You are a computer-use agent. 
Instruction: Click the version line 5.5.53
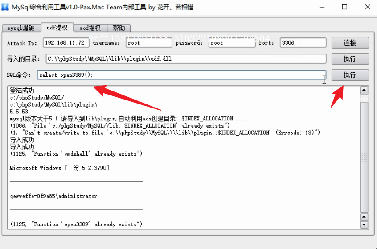pyautogui.click(x=19, y=112)
